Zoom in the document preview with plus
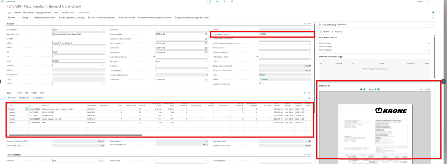 point(429,89)
